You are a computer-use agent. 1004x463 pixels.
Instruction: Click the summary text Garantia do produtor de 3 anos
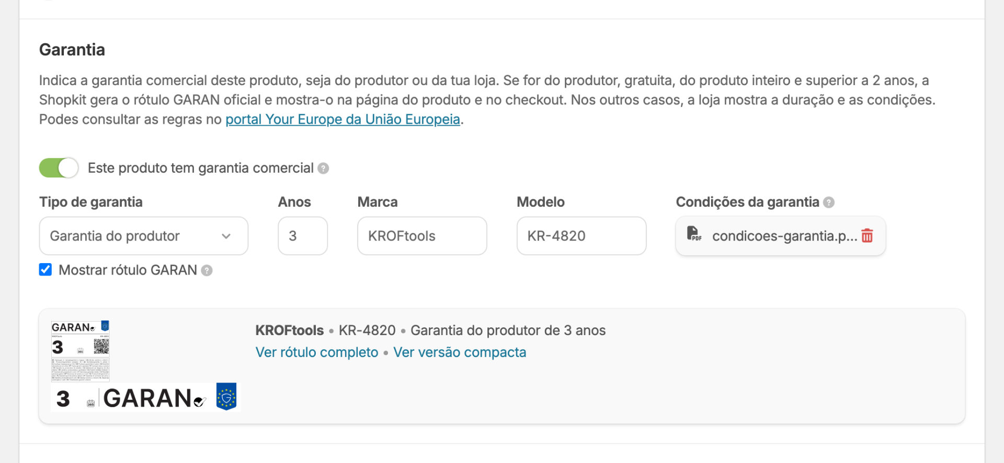click(508, 330)
